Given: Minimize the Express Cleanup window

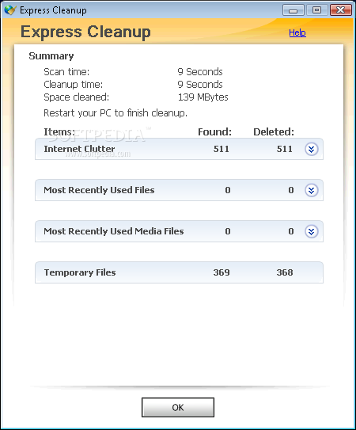Looking at the screenshot, I should pyautogui.click(x=294, y=10).
